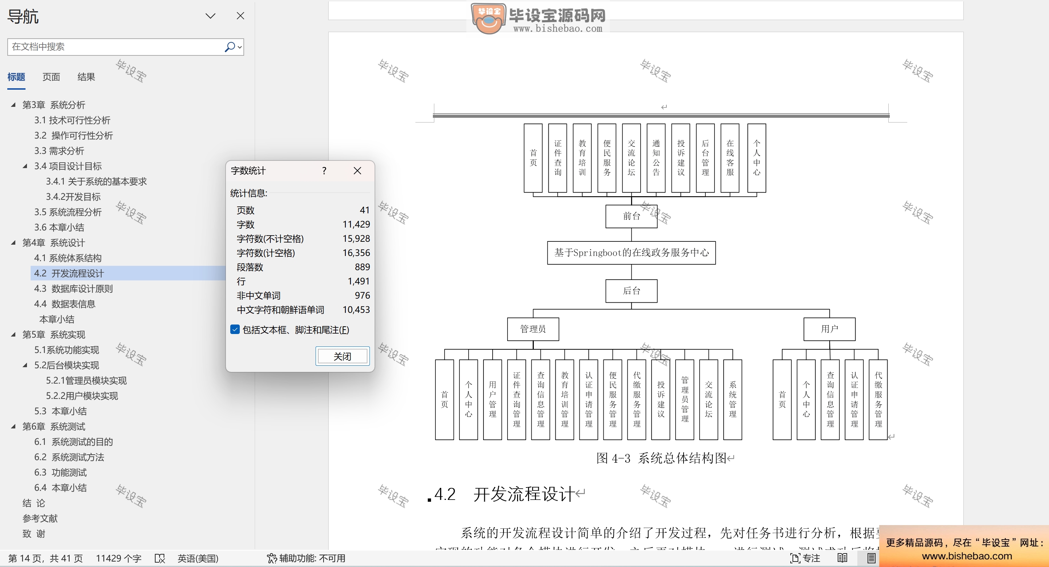Collapse the 第3章 系统分析 heading
The height and width of the screenshot is (567, 1049).
point(13,105)
